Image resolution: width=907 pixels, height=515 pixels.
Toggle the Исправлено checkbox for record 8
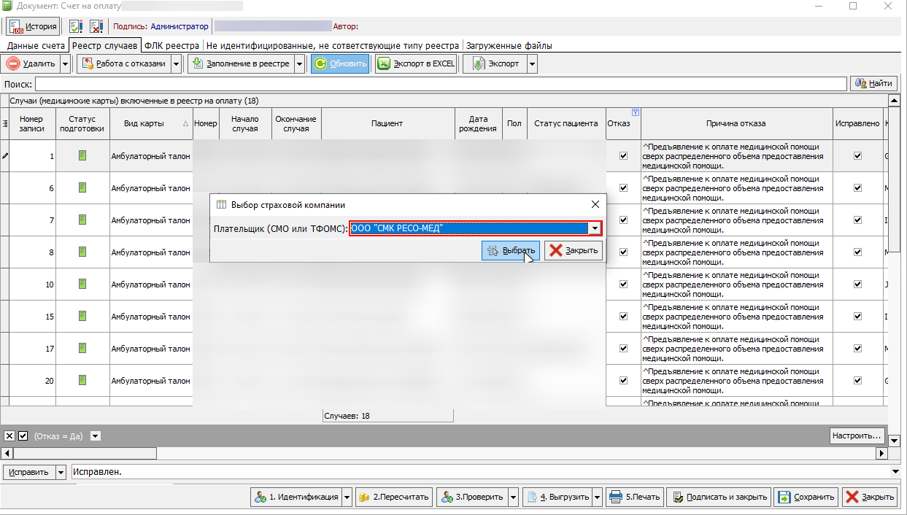[x=857, y=252]
